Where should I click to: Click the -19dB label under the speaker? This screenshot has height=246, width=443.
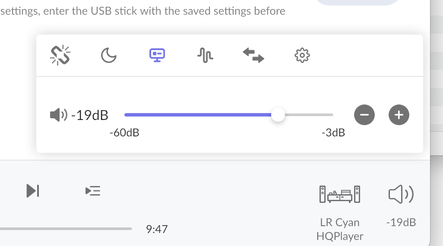pyautogui.click(x=401, y=222)
